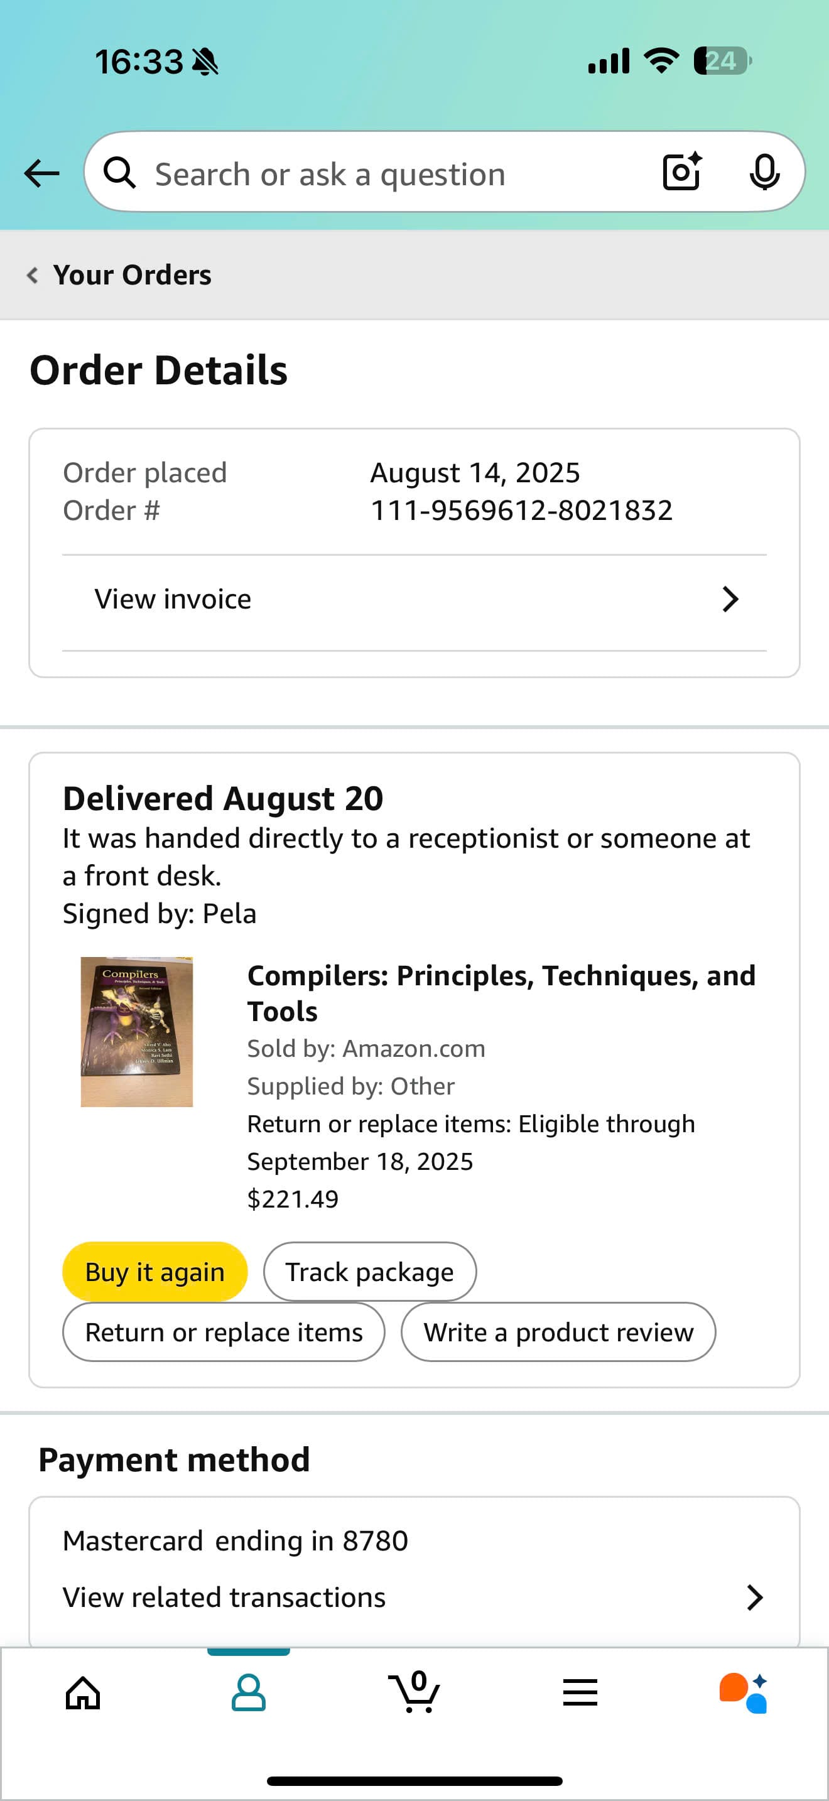Open the Compilers: Principles, Techniques, and Tools title
829x1801 pixels.
coord(501,993)
